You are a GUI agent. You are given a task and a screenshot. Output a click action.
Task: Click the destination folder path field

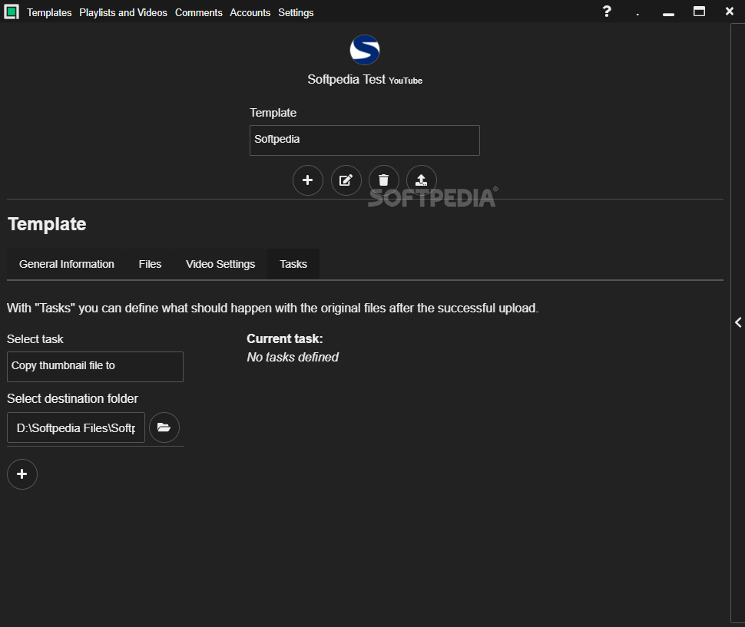[x=76, y=427]
